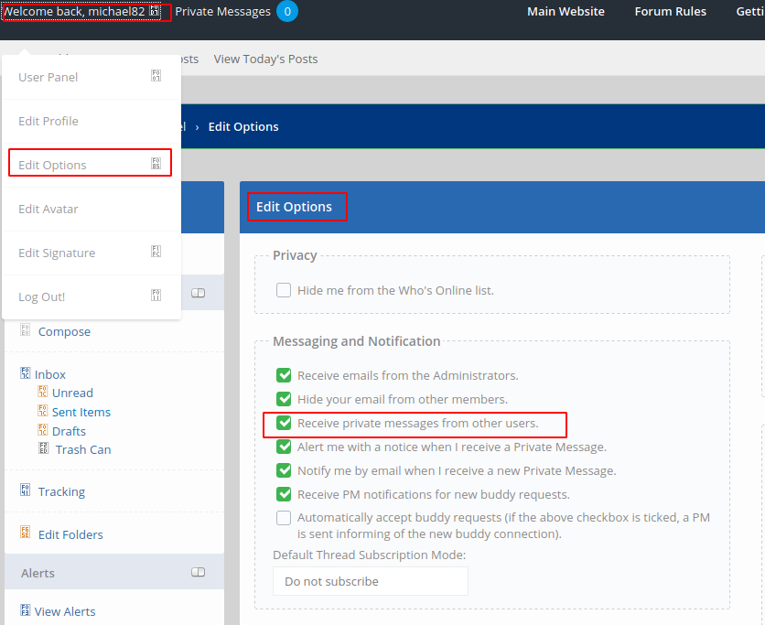Toggle Receive private messages from other users
Image resolution: width=765 pixels, height=625 pixels.
tap(284, 424)
